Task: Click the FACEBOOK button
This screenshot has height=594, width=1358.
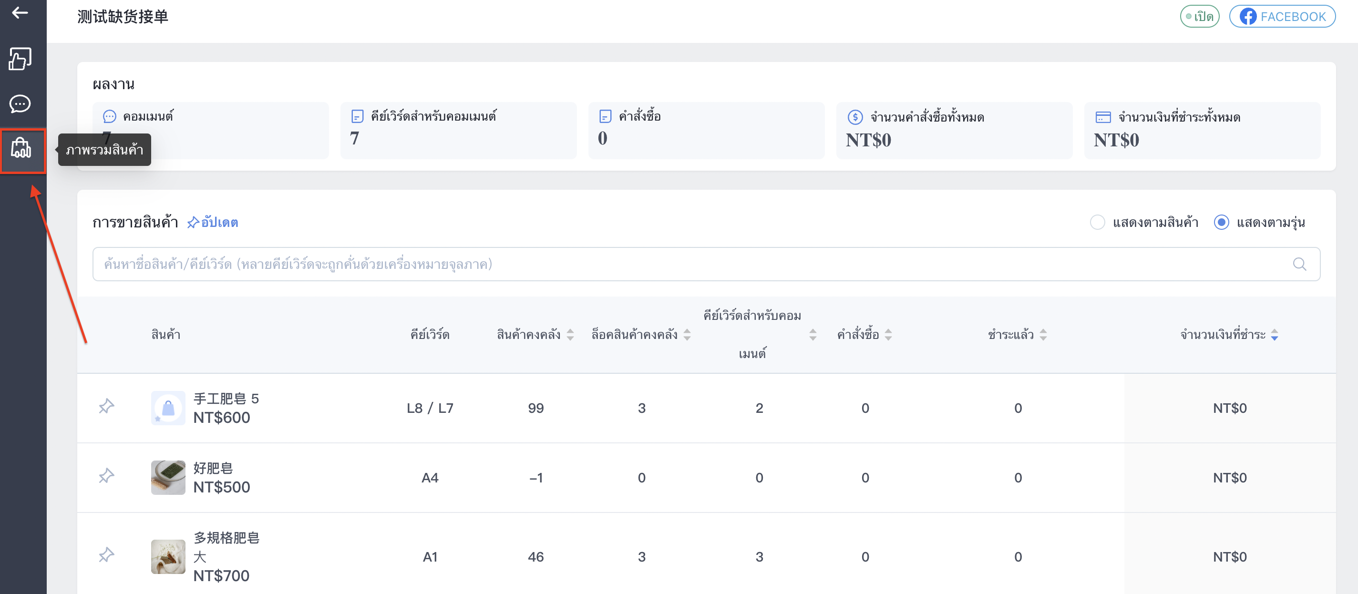Action: (x=1282, y=16)
